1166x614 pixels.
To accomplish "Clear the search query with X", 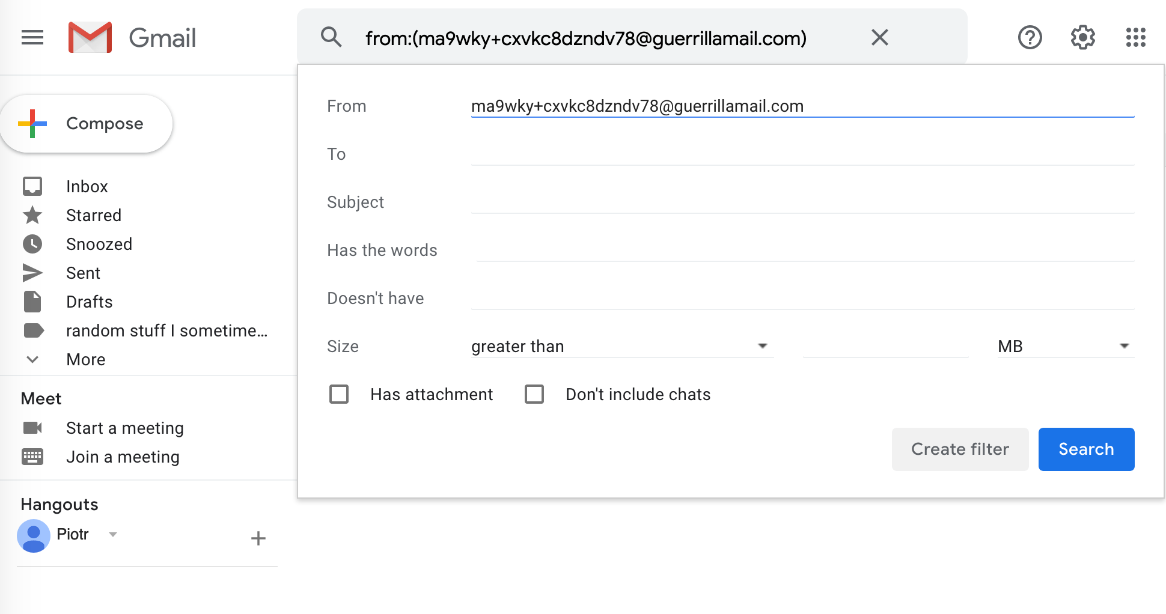I will point(879,38).
